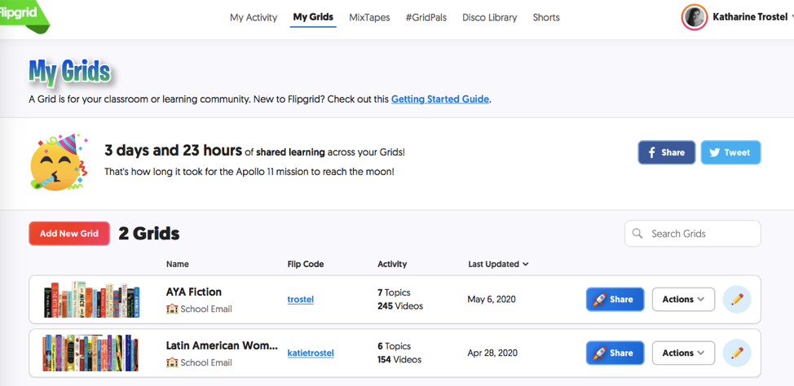Switch to the MixTapes tab
This screenshot has width=794, height=386.
tap(369, 17)
